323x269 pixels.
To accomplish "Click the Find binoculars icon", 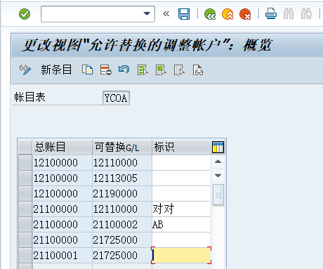I will (x=289, y=13).
